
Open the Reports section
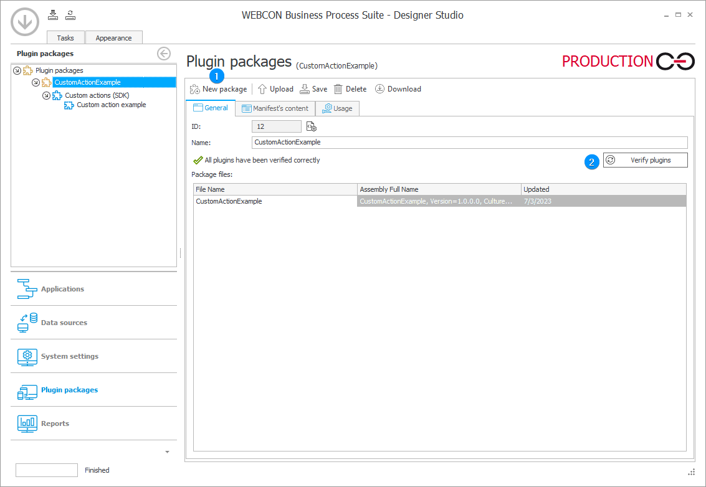[93, 423]
